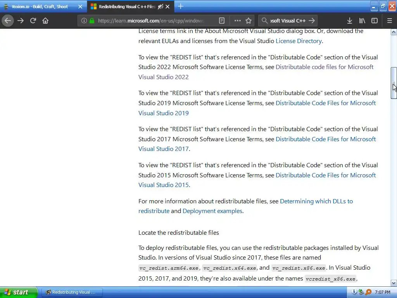Reload the current page

[33, 21]
